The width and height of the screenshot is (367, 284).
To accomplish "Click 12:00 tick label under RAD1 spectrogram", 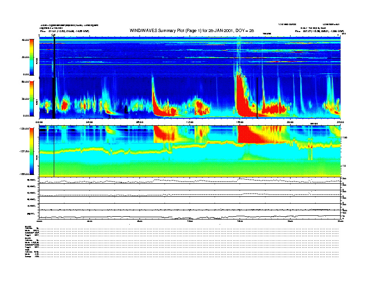I will [190, 122].
